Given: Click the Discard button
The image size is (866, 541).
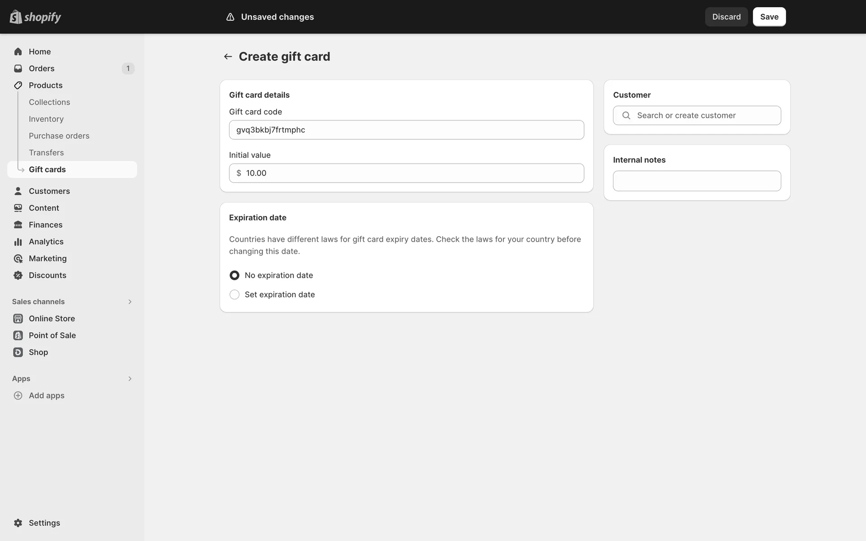Looking at the screenshot, I should pos(726,17).
